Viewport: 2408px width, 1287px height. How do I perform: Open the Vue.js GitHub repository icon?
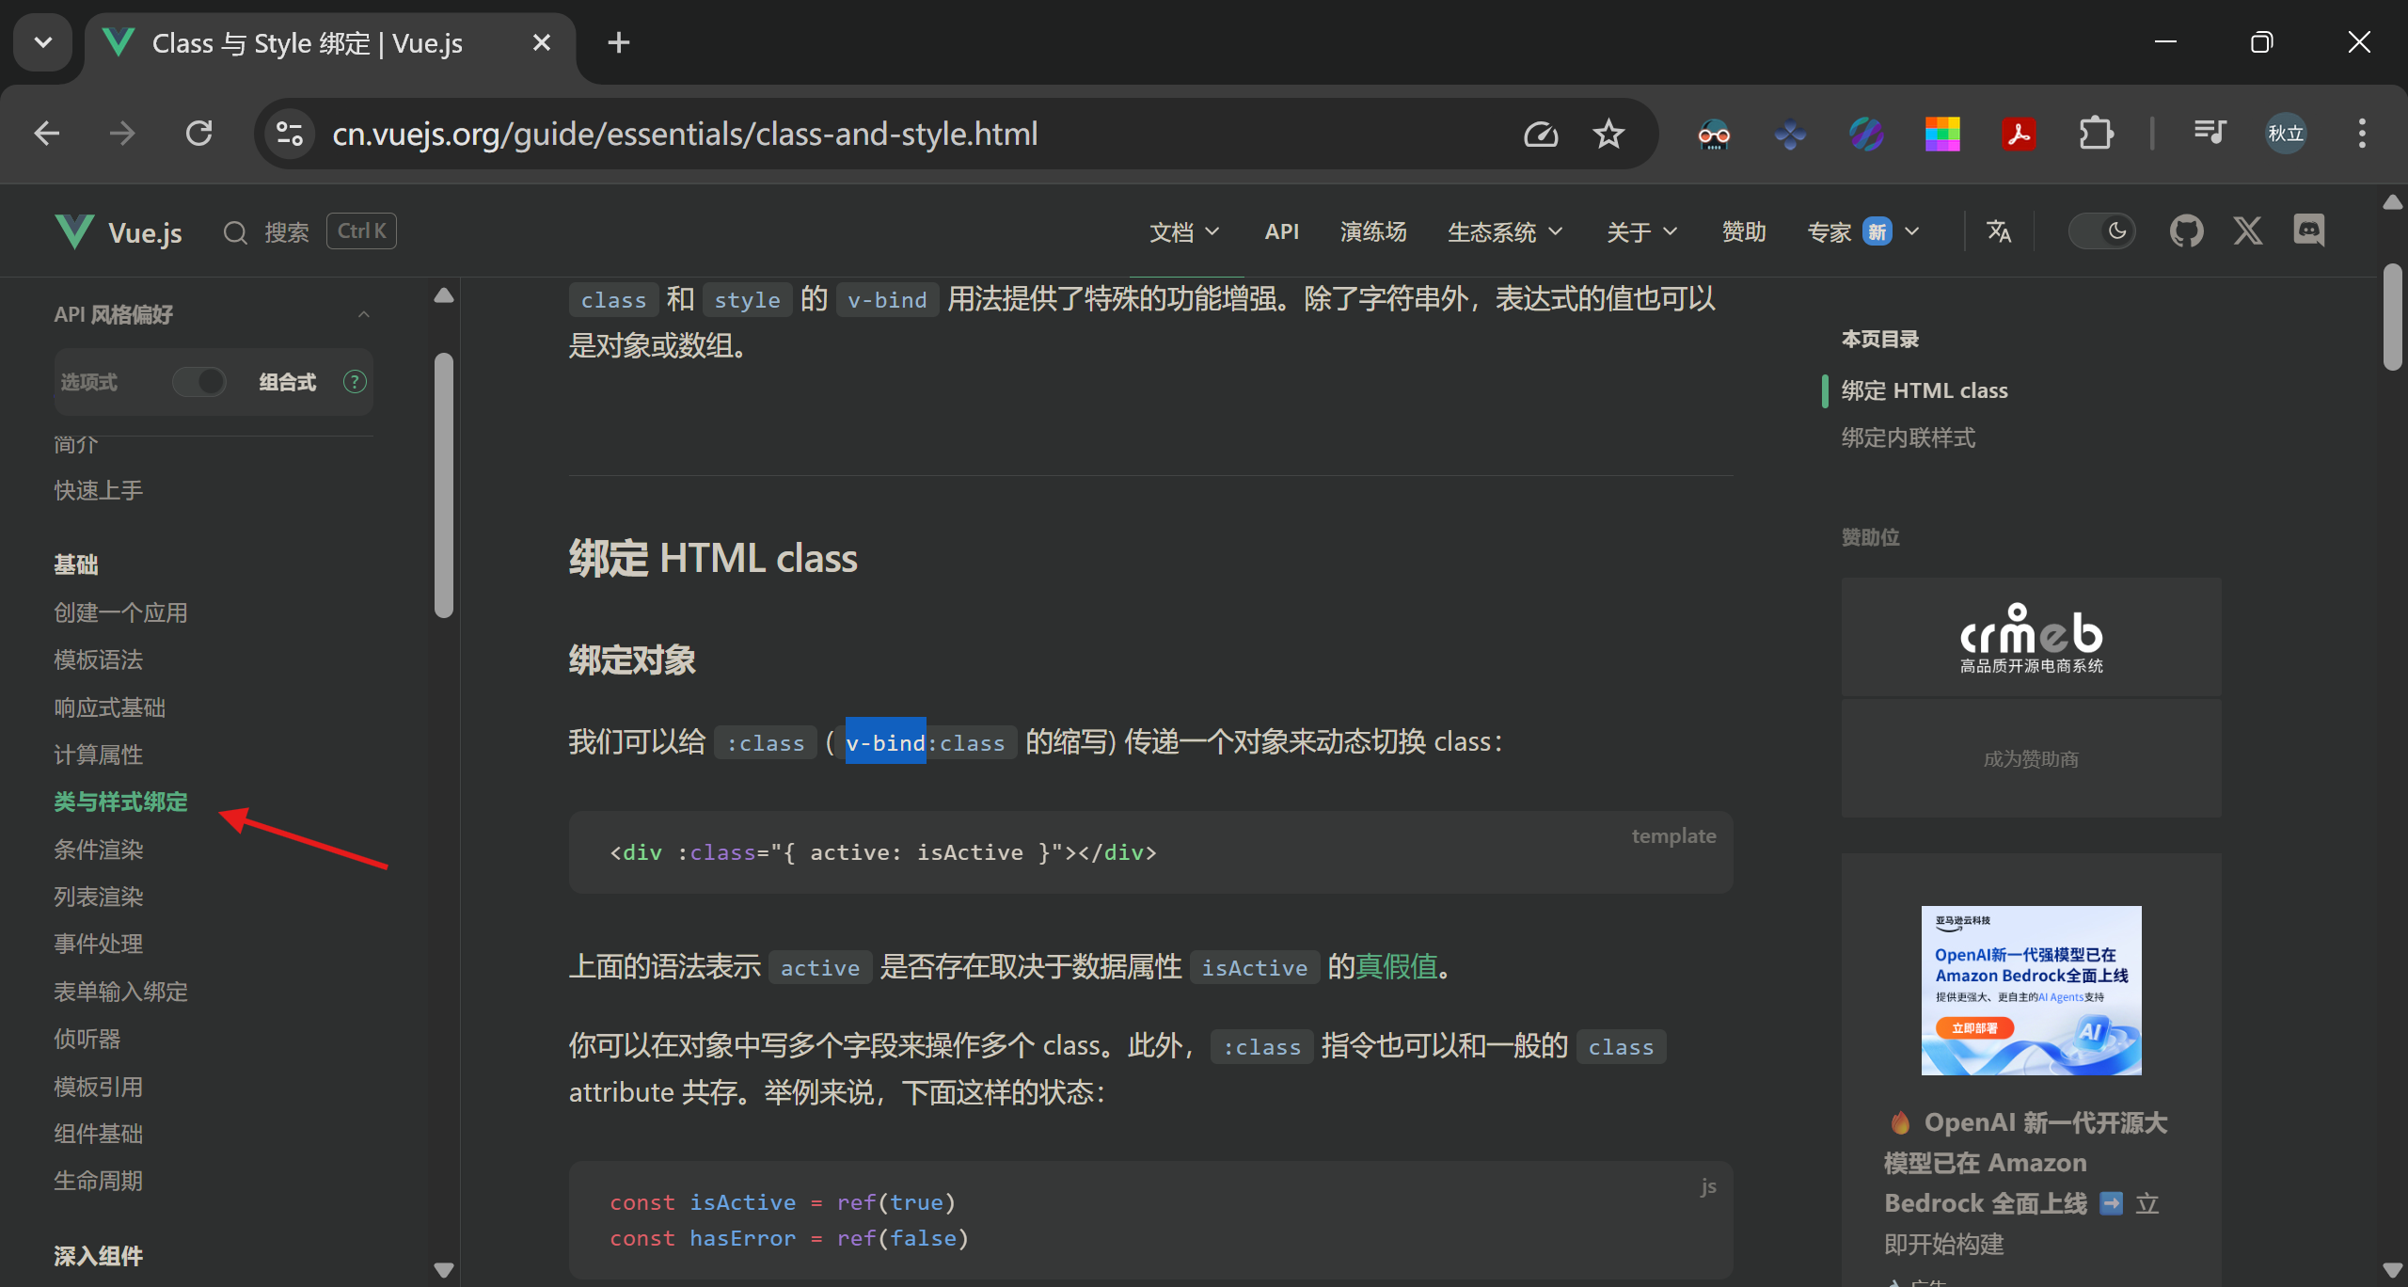click(x=2187, y=230)
